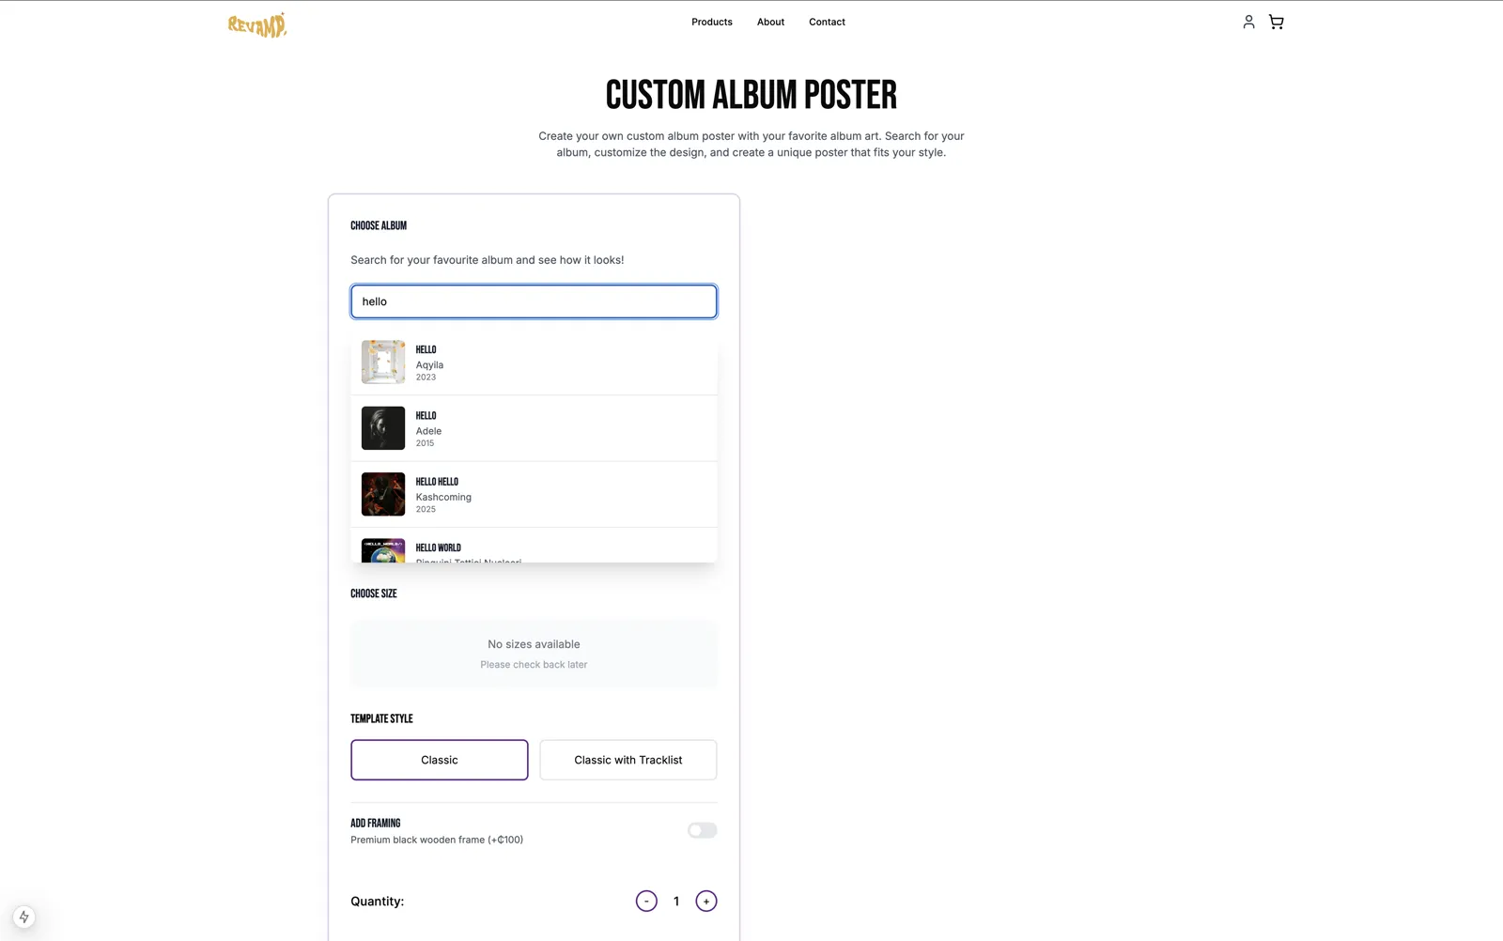
Task: Decrease quantity with the minus button
Action: tap(646, 902)
